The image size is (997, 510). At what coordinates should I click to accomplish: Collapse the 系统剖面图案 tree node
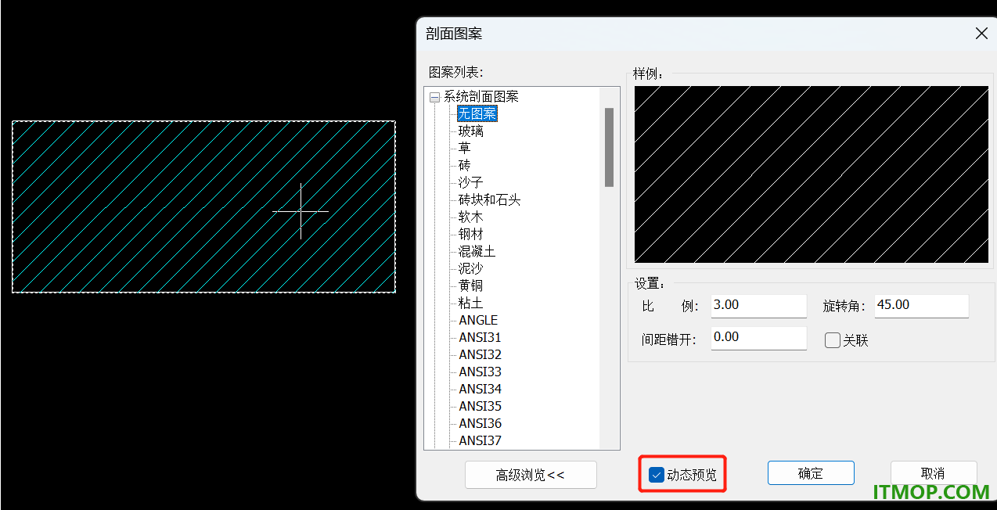pos(434,97)
